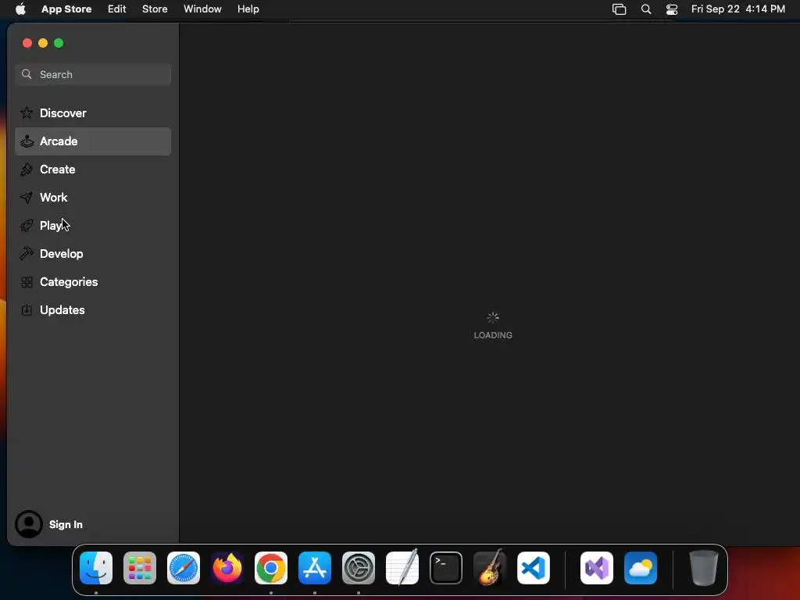Open Control Center in menu bar
800x600 pixels.
pos(672,9)
